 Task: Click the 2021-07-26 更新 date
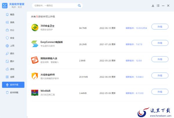108,44
